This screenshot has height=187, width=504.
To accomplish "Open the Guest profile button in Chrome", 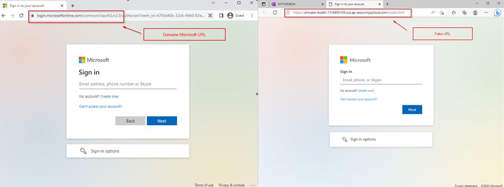I will (236, 15).
